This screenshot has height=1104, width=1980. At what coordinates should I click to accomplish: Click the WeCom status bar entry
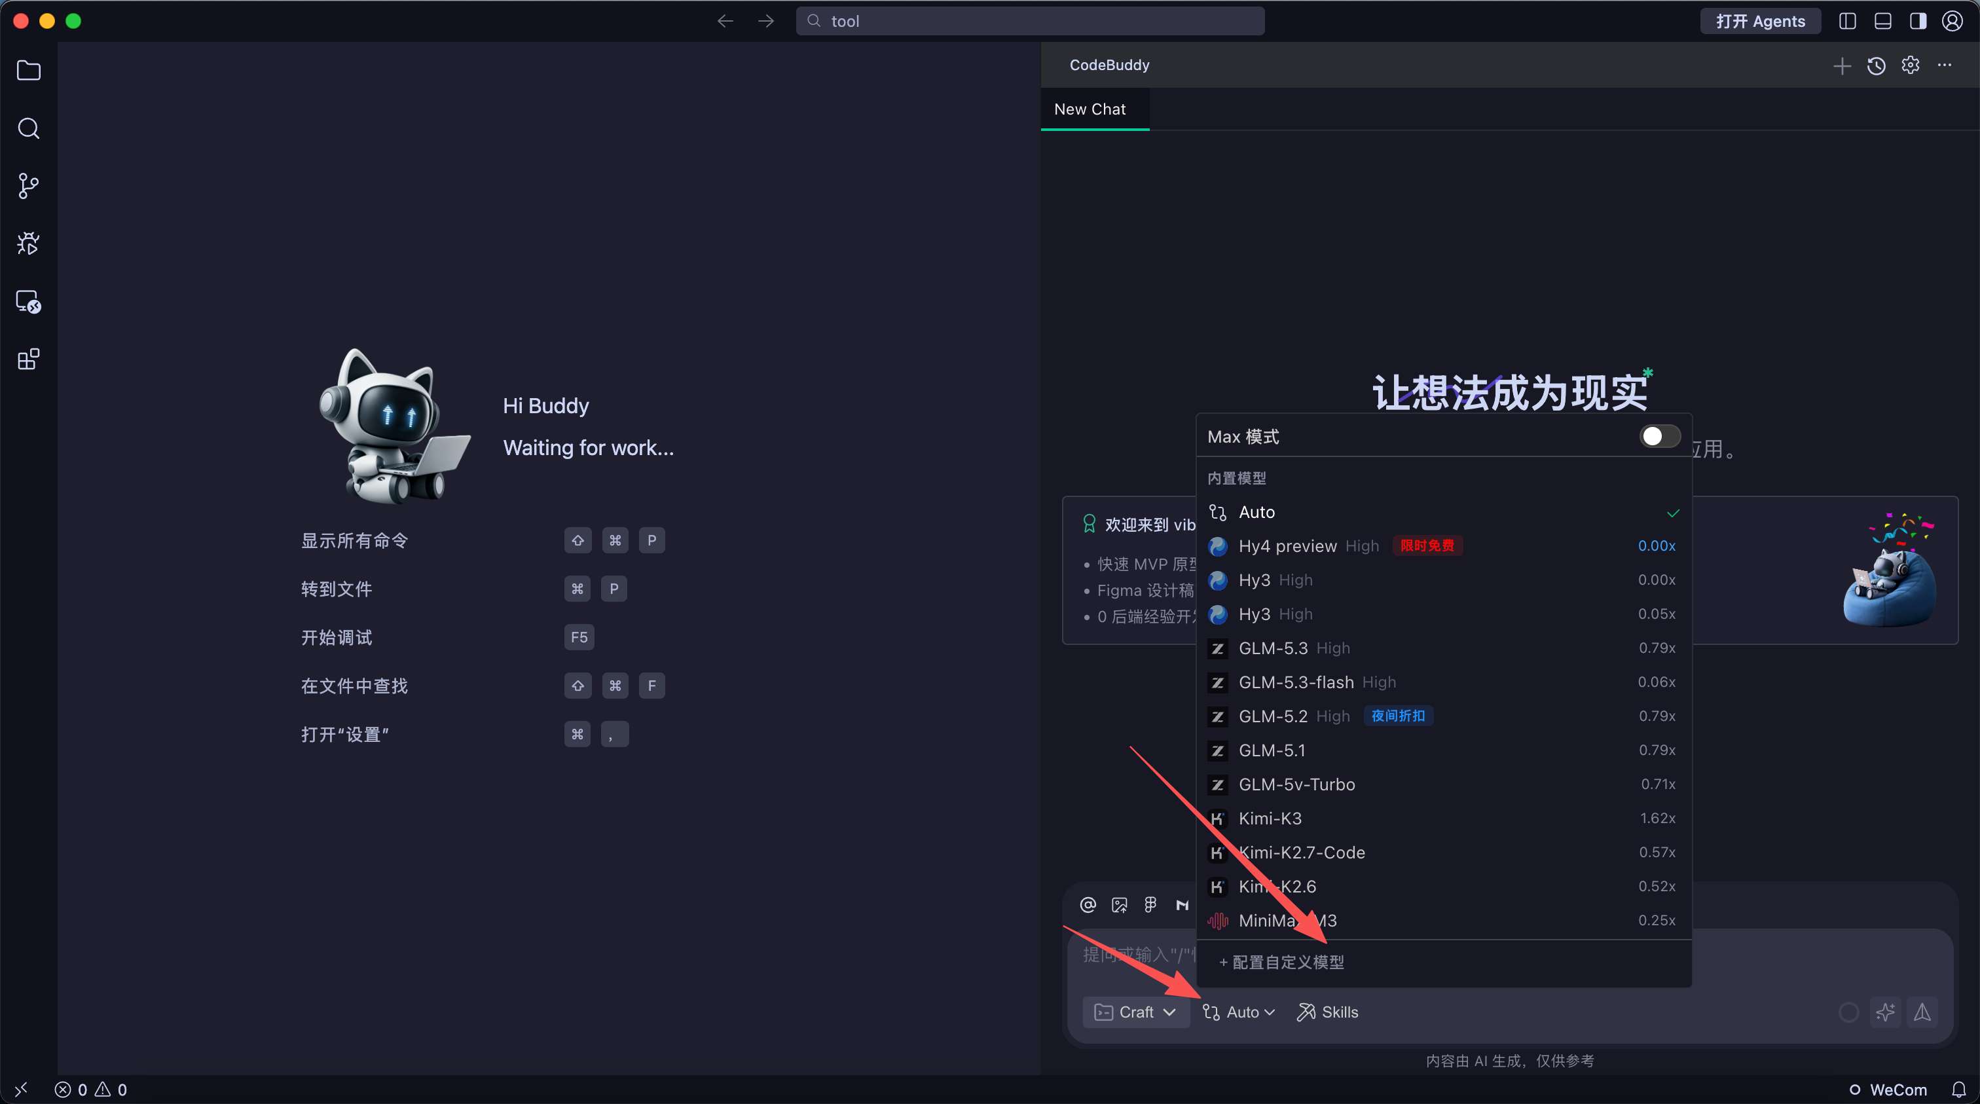click(x=1888, y=1090)
